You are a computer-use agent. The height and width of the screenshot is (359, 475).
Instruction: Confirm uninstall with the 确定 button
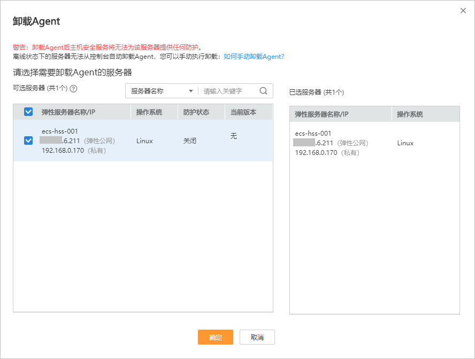[x=215, y=337]
